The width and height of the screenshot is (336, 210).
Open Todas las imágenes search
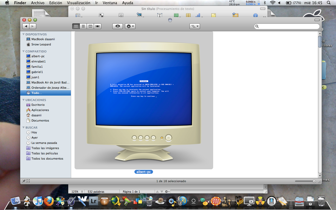[x=45, y=148]
